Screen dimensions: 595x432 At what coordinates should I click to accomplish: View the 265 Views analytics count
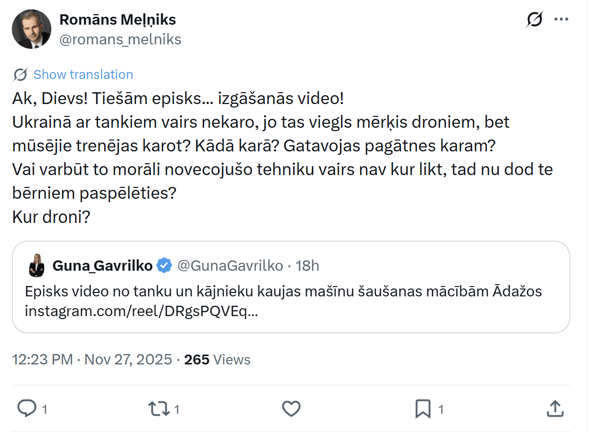[x=217, y=360]
